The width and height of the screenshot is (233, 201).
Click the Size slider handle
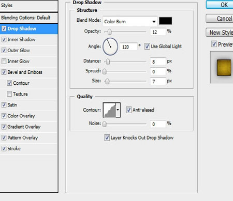[x=107, y=81]
